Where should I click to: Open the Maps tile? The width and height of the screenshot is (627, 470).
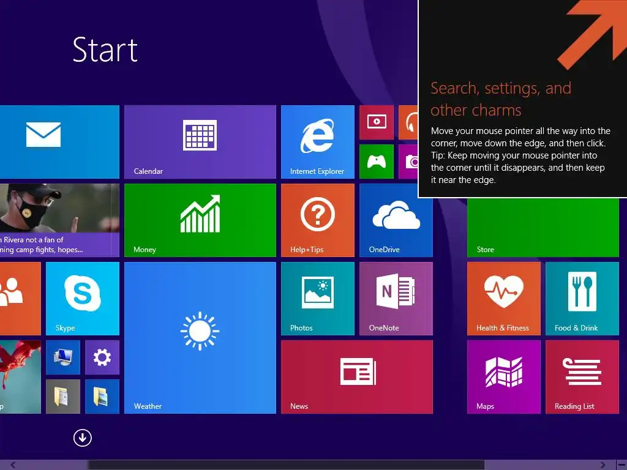pyautogui.click(x=504, y=377)
